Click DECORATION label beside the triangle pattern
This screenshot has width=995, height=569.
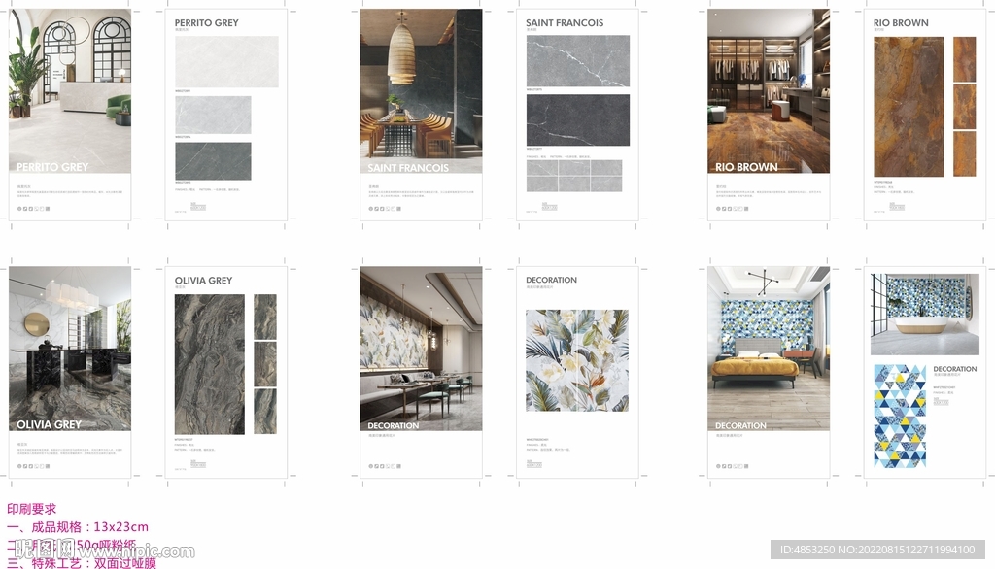coord(955,369)
